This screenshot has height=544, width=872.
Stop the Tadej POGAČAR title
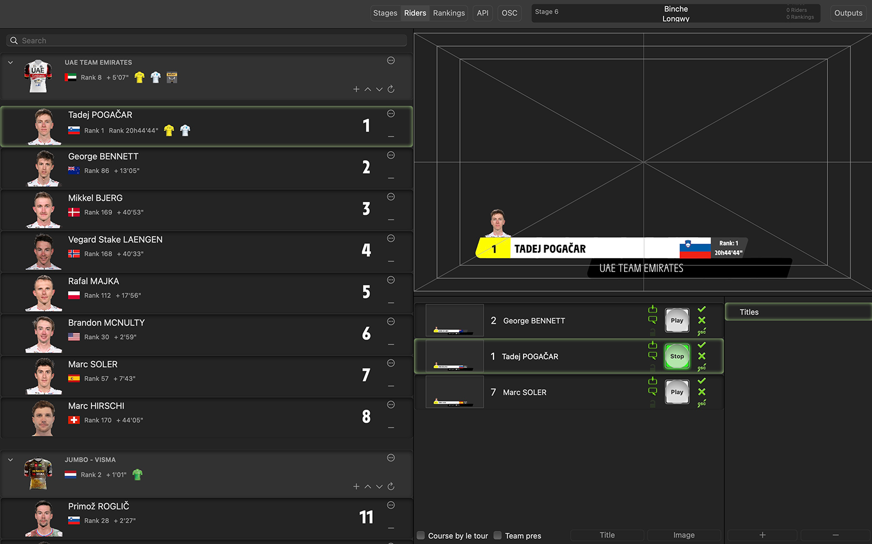[677, 356]
